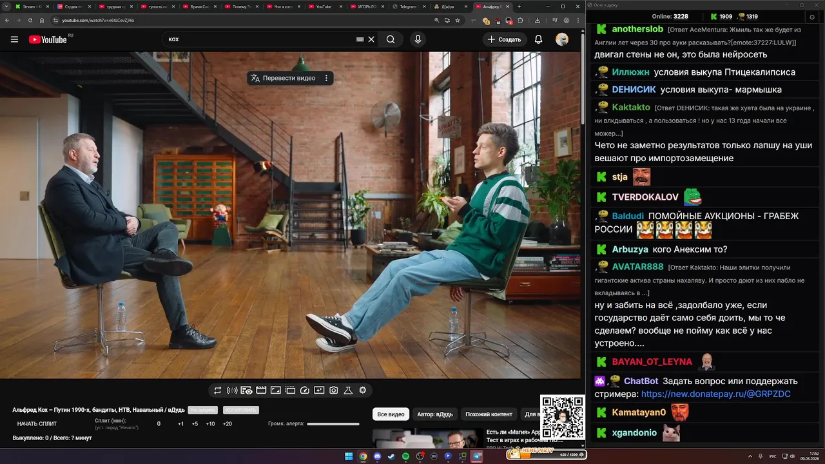Screen dimensions: 825x464
Task: Click Перевести видео button on the video
Action: [x=283, y=78]
